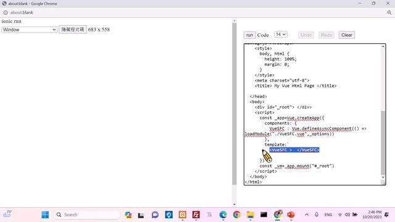Click the closing </html> tag line
The height and width of the screenshot is (222, 395).
click(254, 182)
